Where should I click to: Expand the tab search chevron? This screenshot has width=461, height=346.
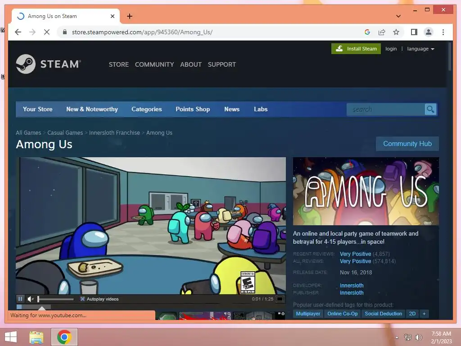(x=398, y=16)
